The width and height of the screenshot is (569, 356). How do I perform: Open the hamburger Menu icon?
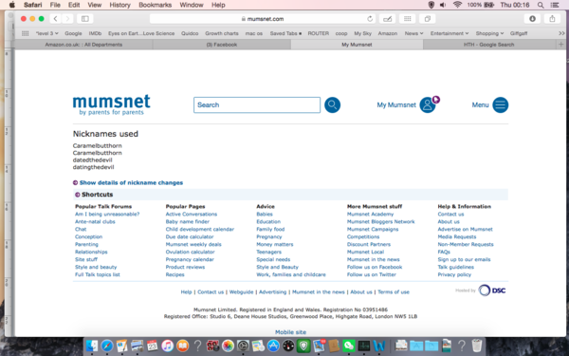tap(501, 105)
